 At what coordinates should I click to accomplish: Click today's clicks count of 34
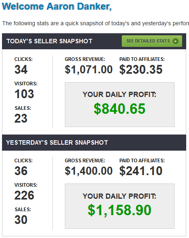point(21,70)
